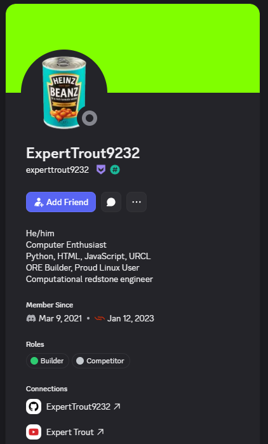Open the Expert Trout YouTube channel link
The image size is (268, 444).
70,432
